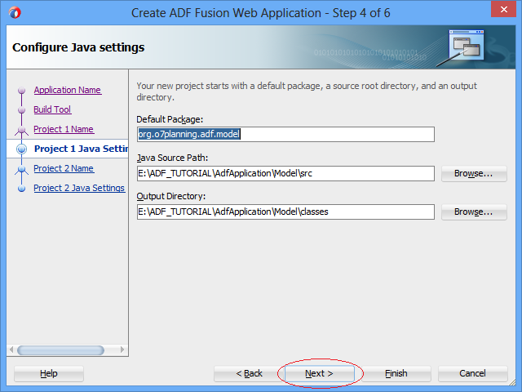The width and height of the screenshot is (522, 392).
Task: Select Project 1 Java Settings step
Action: [81, 149]
